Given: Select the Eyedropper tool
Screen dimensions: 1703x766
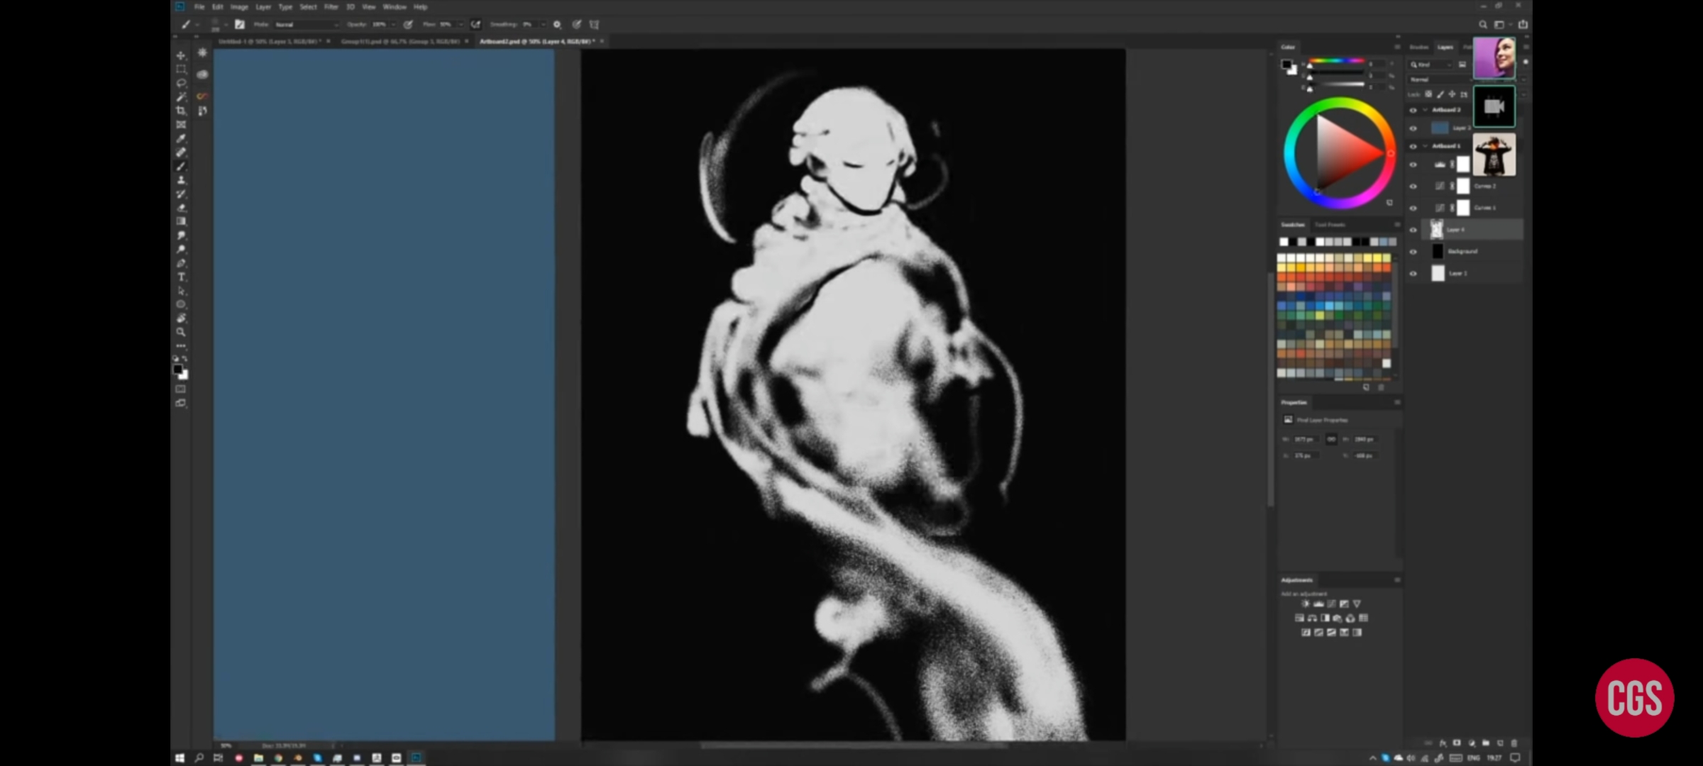Looking at the screenshot, I should pos(181,138).
